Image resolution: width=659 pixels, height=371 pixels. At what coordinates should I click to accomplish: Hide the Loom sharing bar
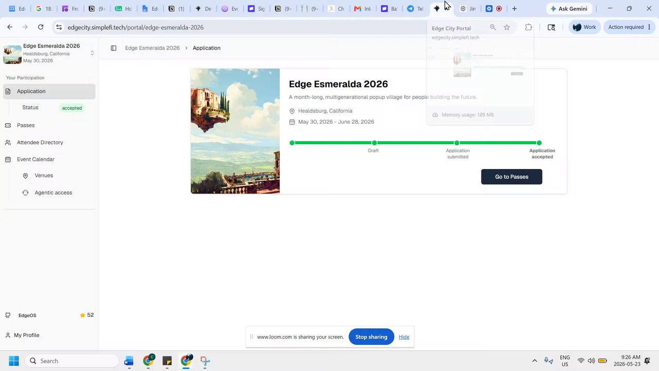pyautogui.click(x=404, y=337)
